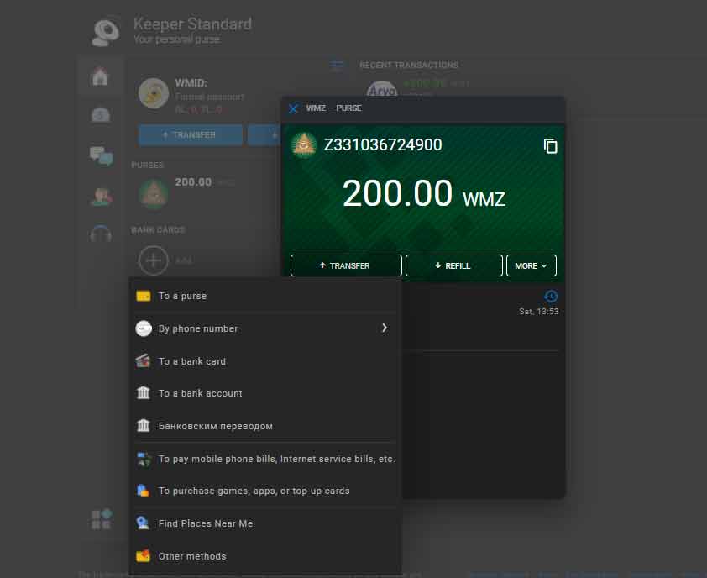The height and width of the screenshot is (578, 707).
Task: Click the background TRANSFER button under WMID
Action: tap(191, 135)
